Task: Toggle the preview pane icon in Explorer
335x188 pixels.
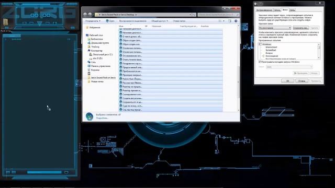Action: point(230,21)
